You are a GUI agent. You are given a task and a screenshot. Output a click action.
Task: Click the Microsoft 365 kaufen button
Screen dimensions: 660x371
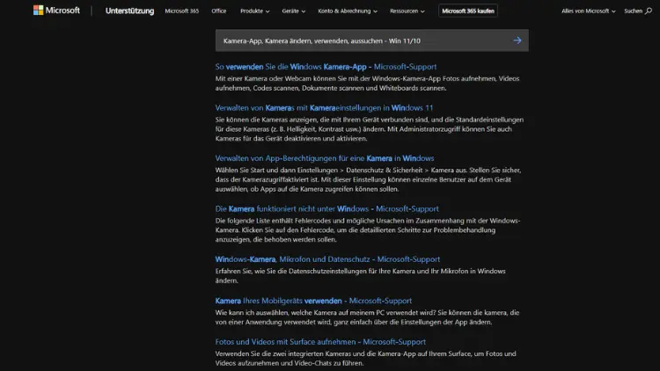468,11
